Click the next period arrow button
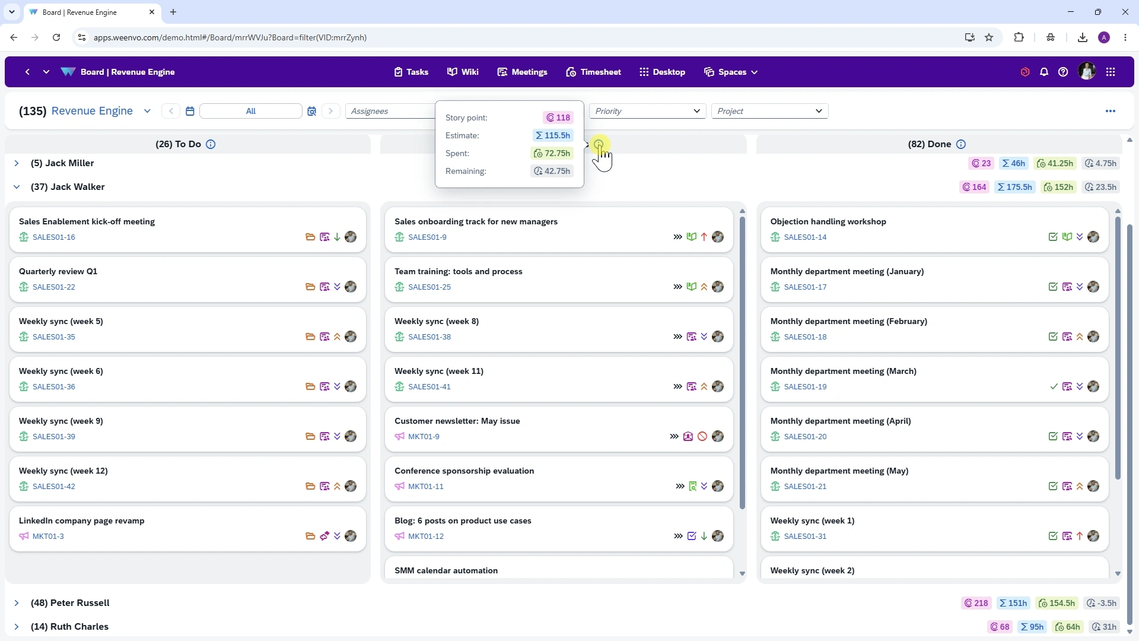 pos(331,111)
